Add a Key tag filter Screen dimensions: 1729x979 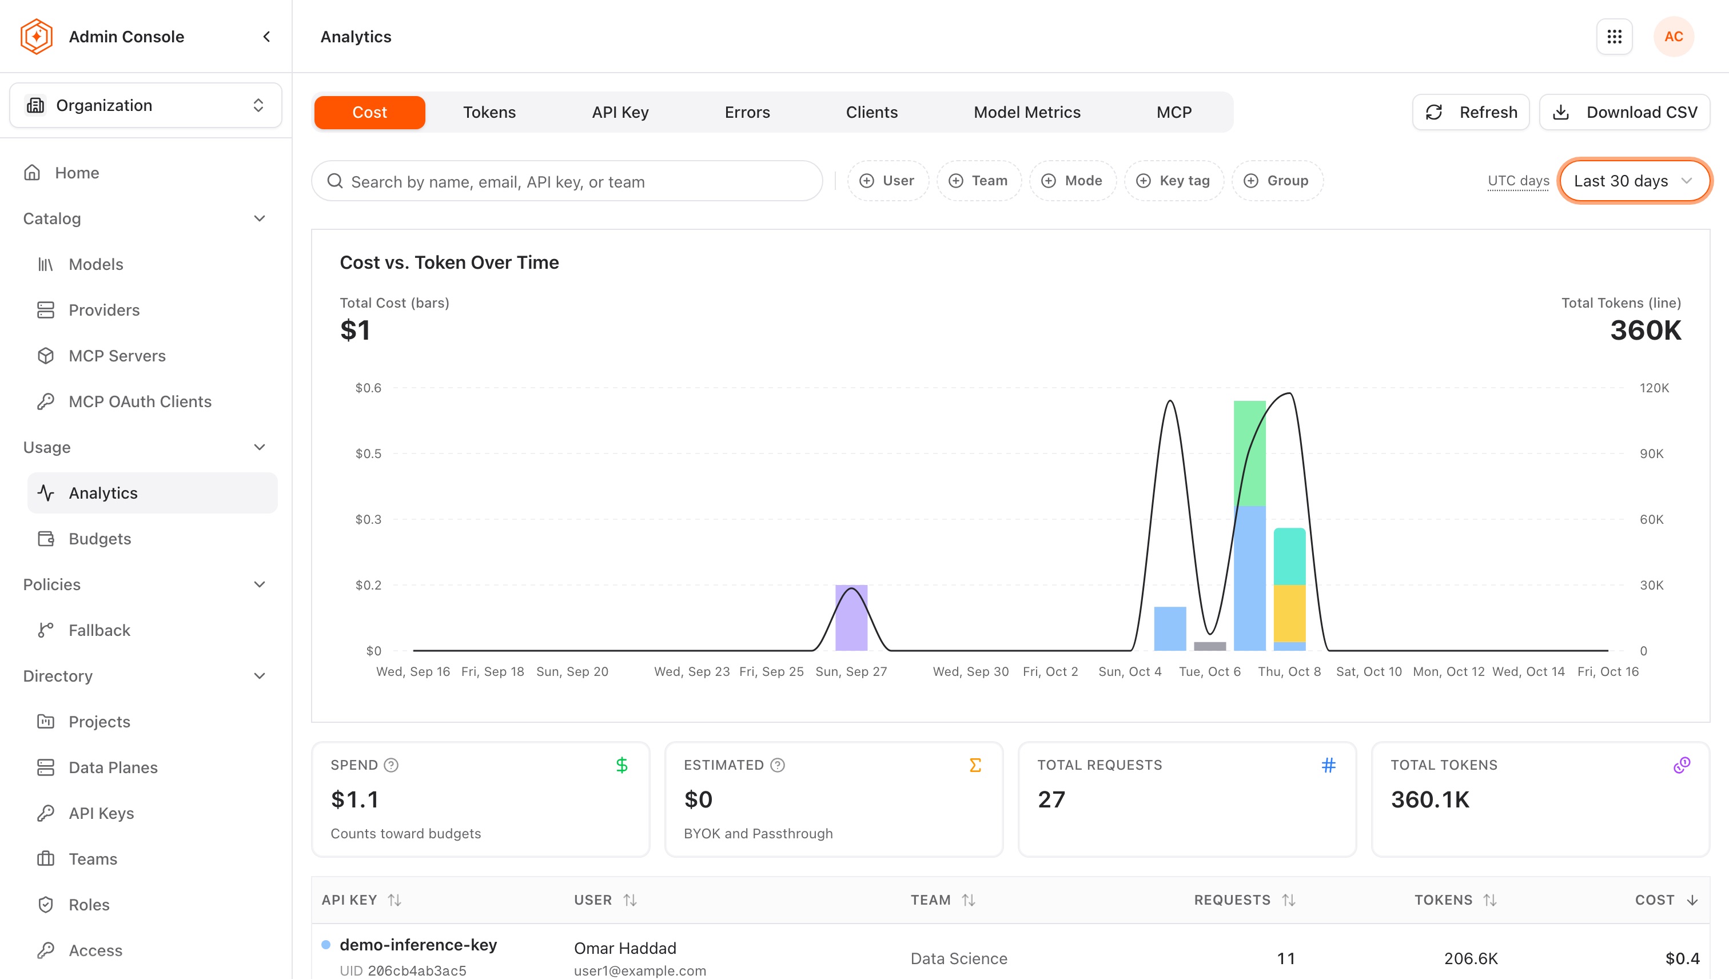1173,180
